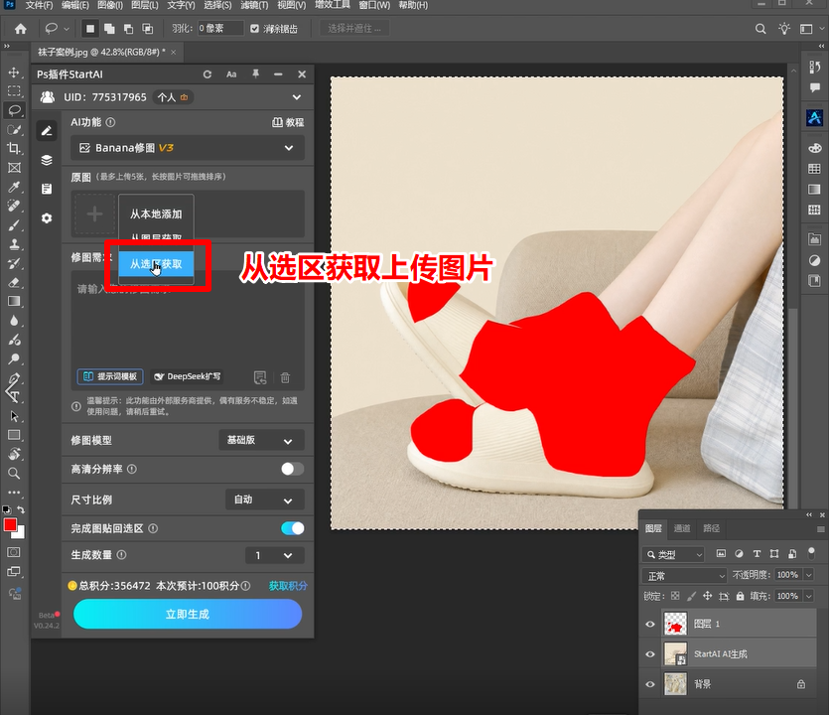The height and width of the screenshot is (715, 829).
Task: Select New Selection mode in options bar
Action: [90, 29]
